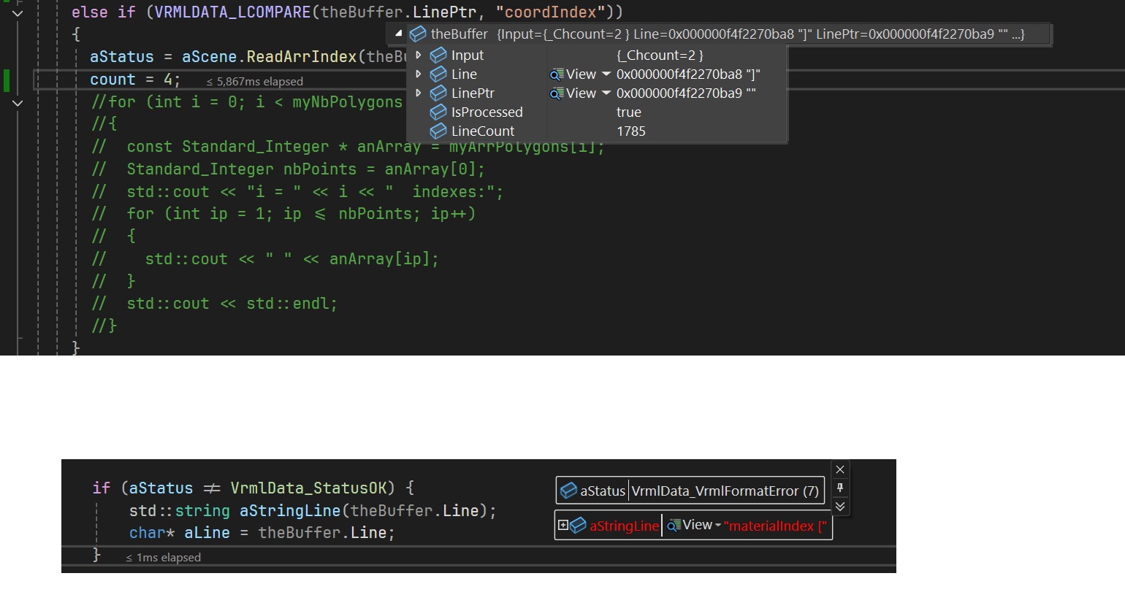Screen dimensions: 1125x603
Task: Open the View visualizer for Line
Action: pos(573,74)
